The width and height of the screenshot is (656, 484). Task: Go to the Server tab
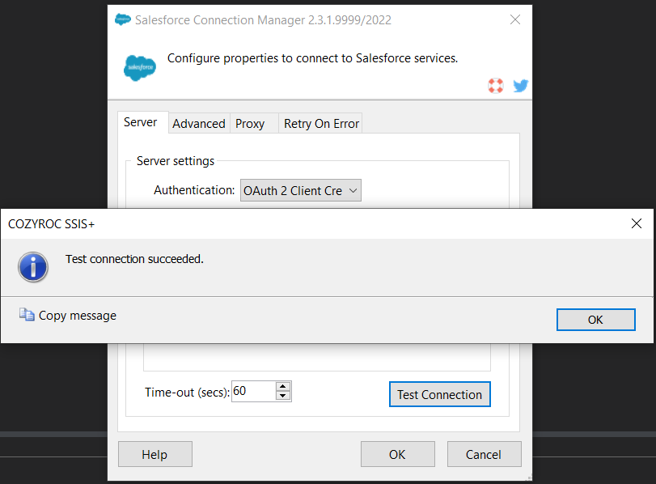click(141, 122)
